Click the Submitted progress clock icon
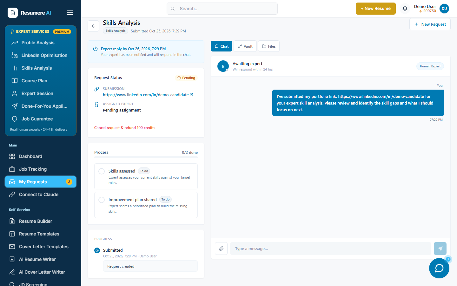Viewport: 457px width, 286px height. tap(97, 250)
